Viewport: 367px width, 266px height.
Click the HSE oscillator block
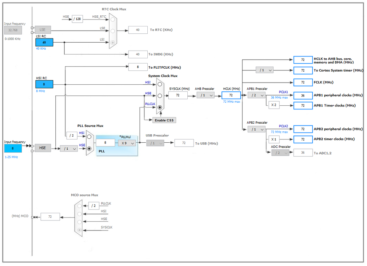[43, 148]
